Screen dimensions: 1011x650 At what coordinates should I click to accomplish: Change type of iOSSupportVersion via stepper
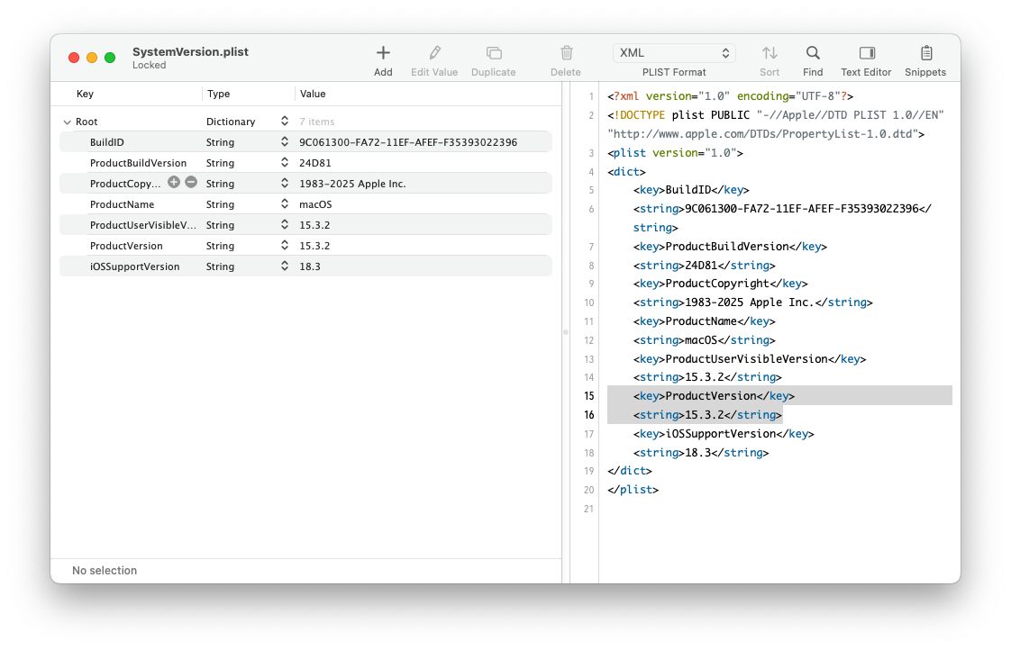[285, 266]
